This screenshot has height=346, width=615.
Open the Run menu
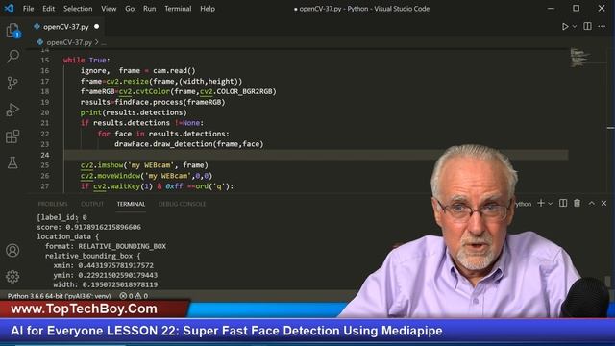point(150,9)
